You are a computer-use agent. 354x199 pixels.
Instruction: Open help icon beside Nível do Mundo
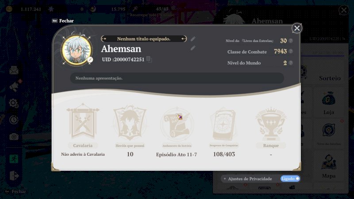291,63
